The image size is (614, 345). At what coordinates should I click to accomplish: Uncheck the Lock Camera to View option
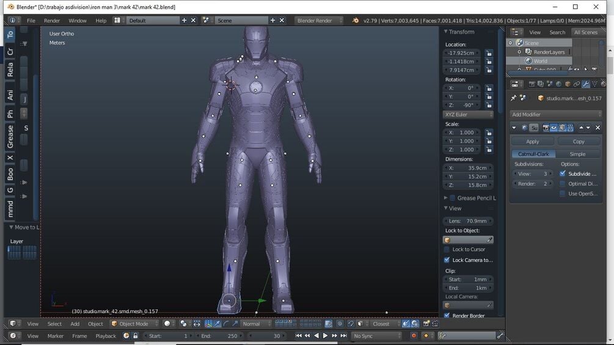click(447, 260)
